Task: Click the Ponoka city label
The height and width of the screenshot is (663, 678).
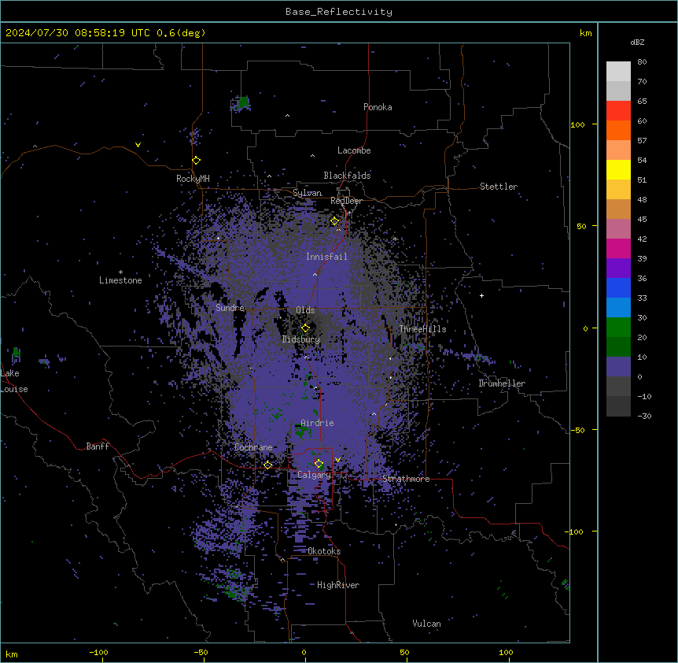Action: click(378, 107)
